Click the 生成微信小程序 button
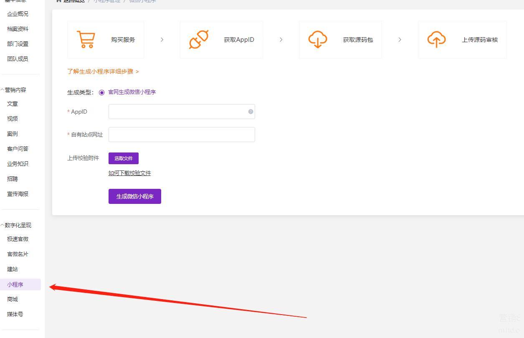 tap(134, 196)
